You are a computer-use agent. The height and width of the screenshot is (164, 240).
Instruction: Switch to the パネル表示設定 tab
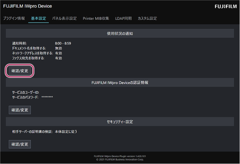point(64,18)
